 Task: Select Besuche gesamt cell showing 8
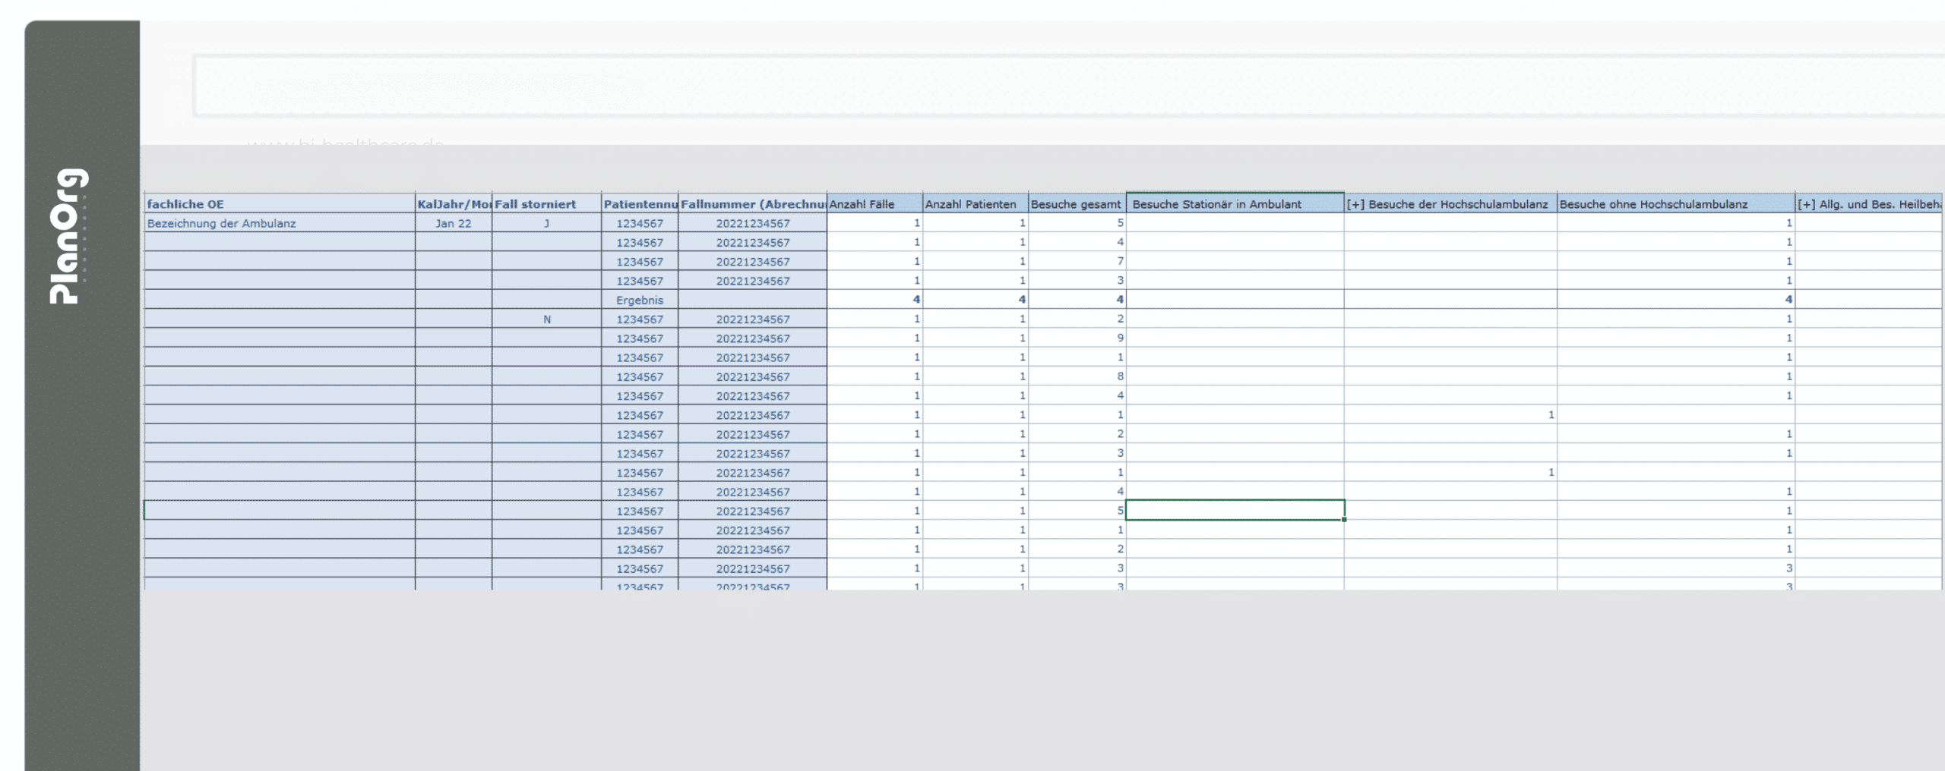[x=1077, y=376]
